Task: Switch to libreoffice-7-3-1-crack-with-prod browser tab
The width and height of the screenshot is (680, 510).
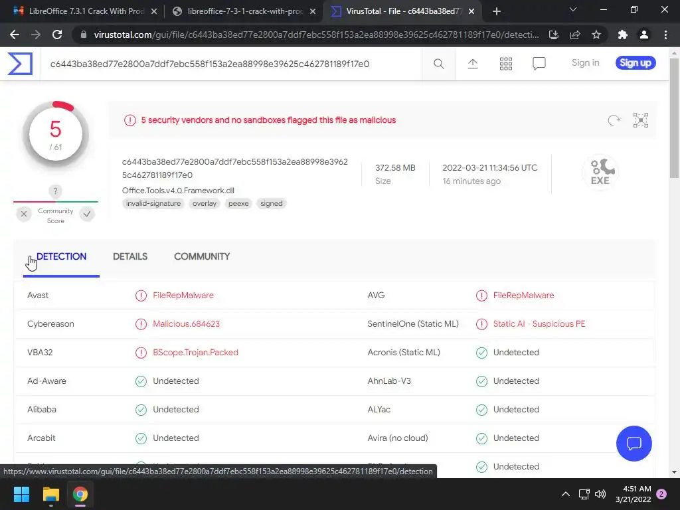Action: click(244, 11)
